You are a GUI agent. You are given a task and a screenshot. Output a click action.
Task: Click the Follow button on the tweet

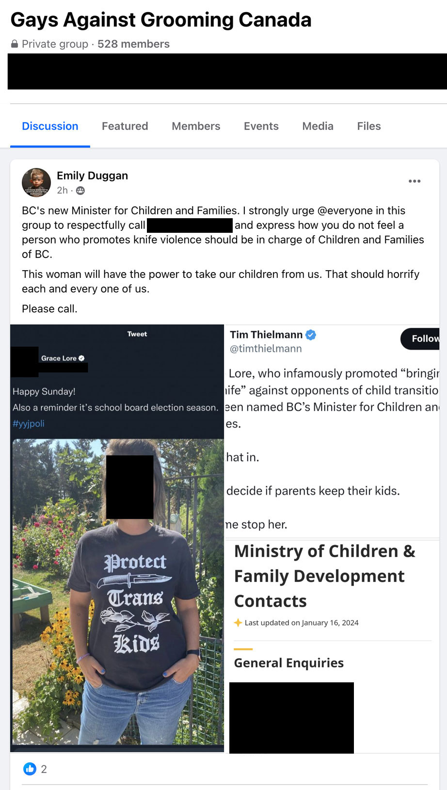[x=420, y=339]
